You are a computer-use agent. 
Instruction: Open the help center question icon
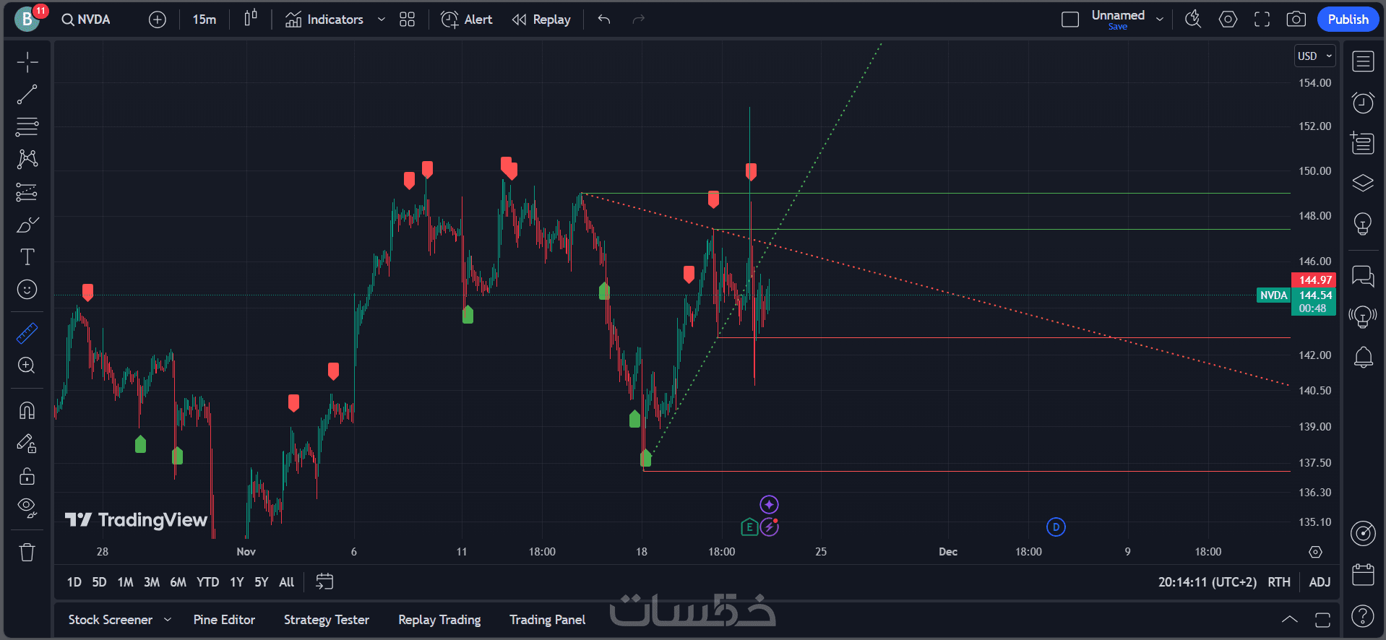point(1363,615)
